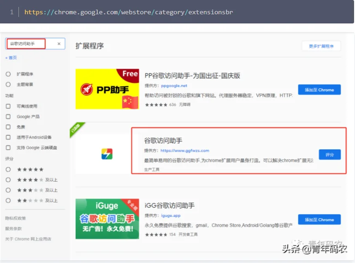Clear the search box with the X icon
This screenshot has width=355, height=263.
59,44
